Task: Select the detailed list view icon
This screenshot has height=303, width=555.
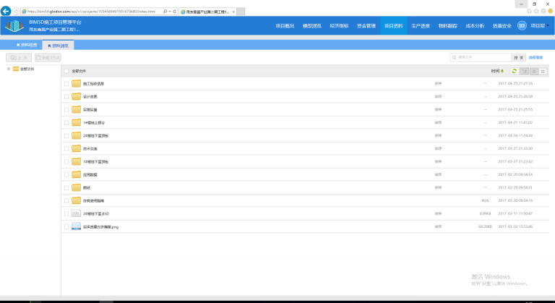Action: point(524,71)
